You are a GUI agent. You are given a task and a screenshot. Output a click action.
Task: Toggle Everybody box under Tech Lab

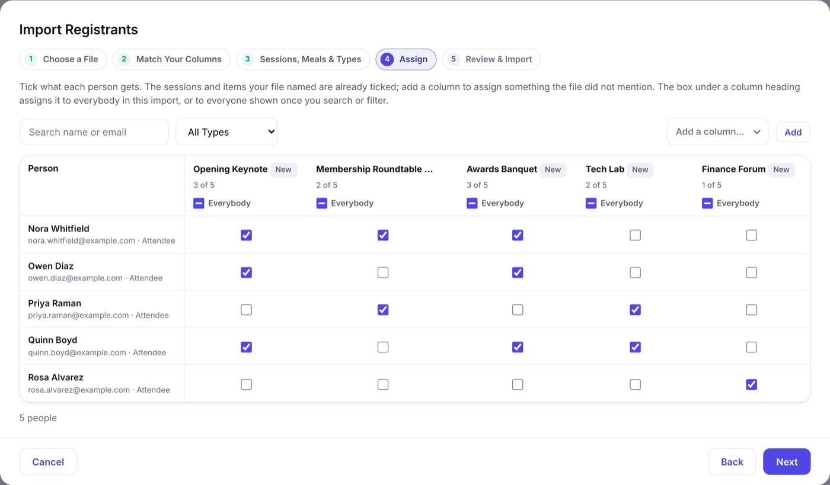point(591,203)
